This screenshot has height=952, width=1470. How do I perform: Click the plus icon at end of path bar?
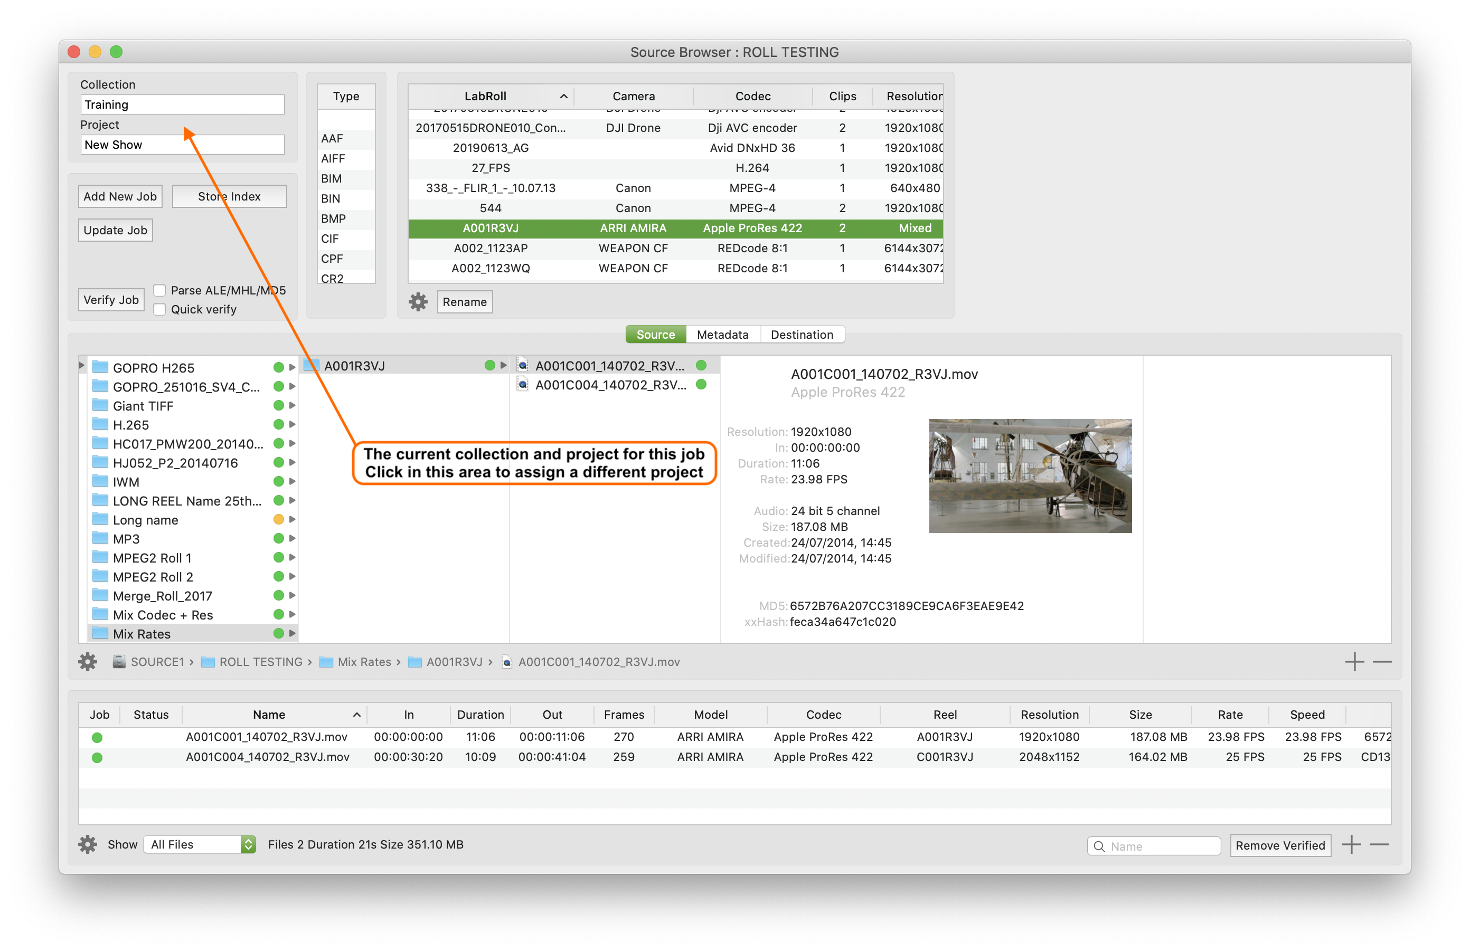tap(1354, 662)
